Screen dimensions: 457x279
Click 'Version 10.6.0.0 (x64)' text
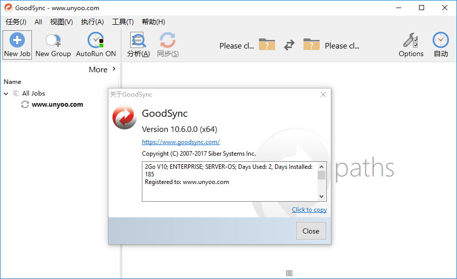tap(179, 129)
